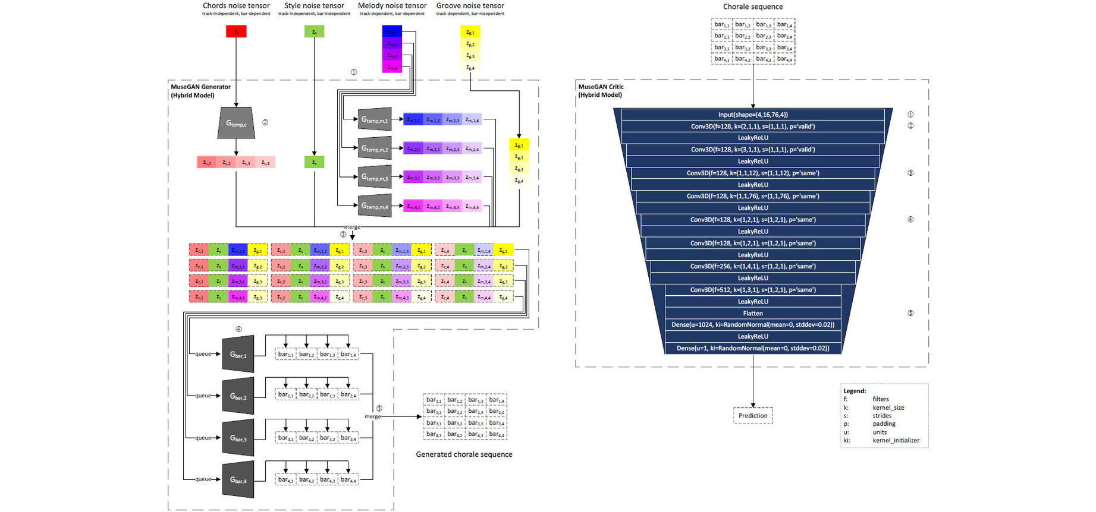Select the G temp,m,4 melody generator block
This screenshot has height=512, width=1096.
pos(375,206)
